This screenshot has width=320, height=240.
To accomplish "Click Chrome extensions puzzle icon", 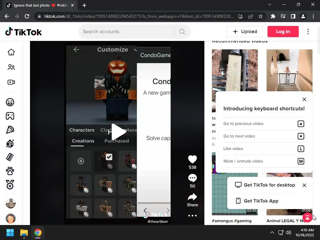I will (273, 16).
